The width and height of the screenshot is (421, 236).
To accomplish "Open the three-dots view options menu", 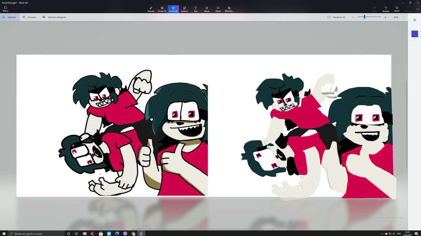I will click(x=404, y=17).
